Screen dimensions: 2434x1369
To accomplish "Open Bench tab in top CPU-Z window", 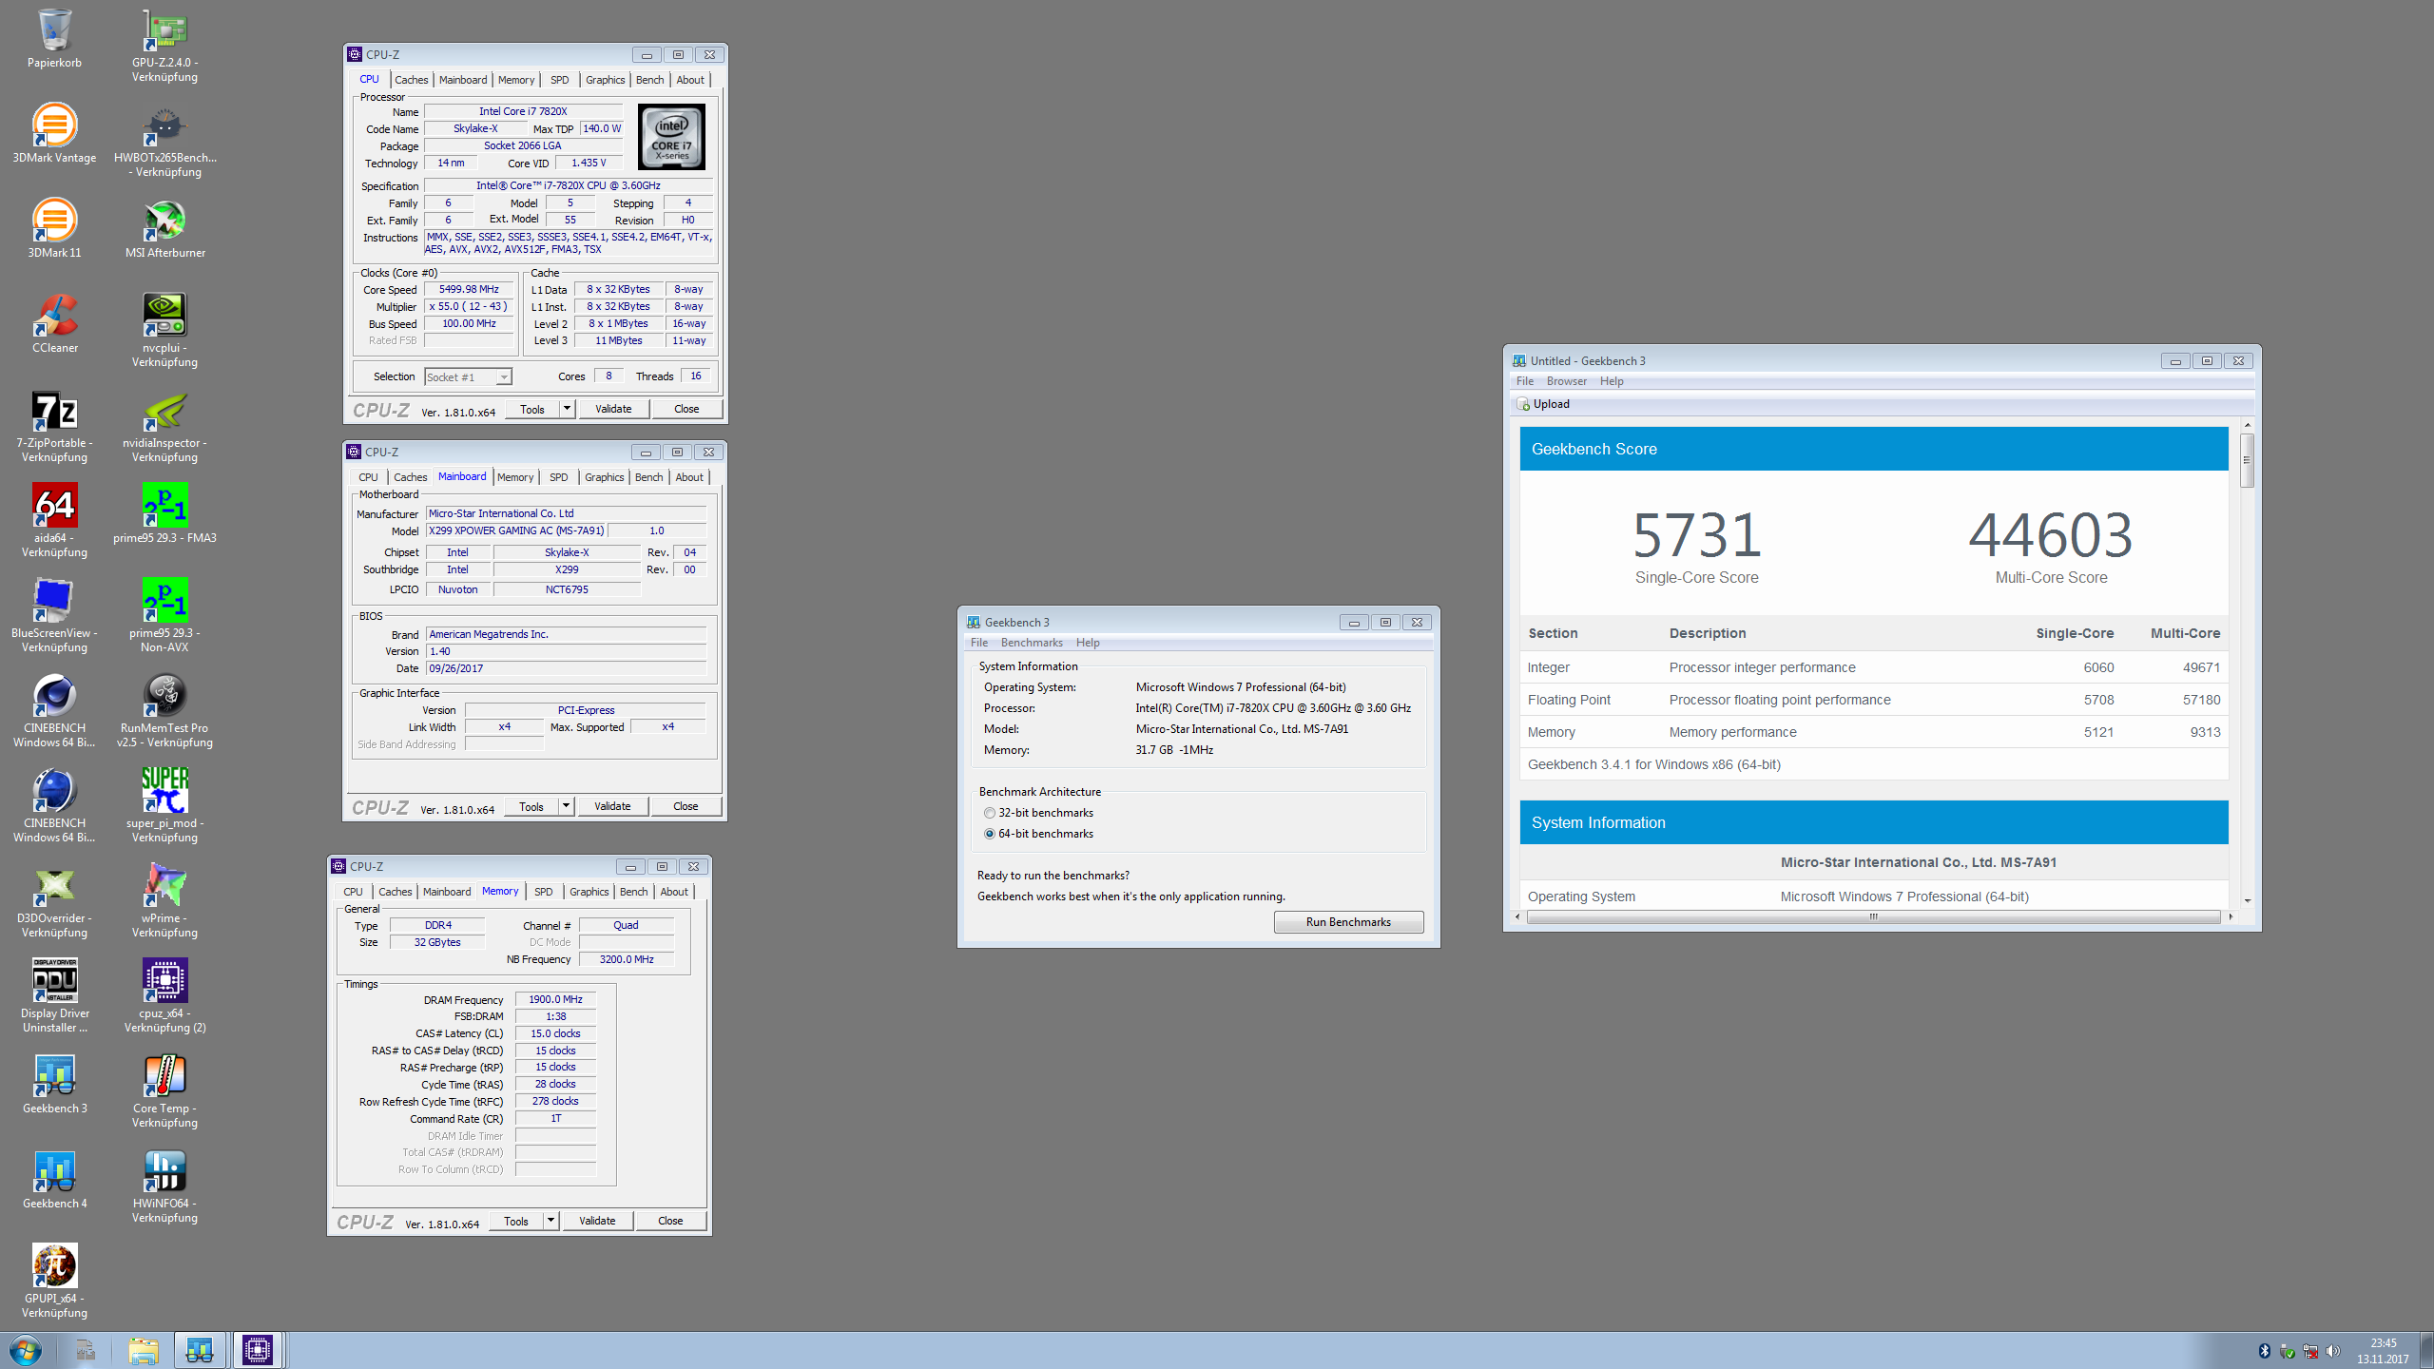I will tap(649, 80).
